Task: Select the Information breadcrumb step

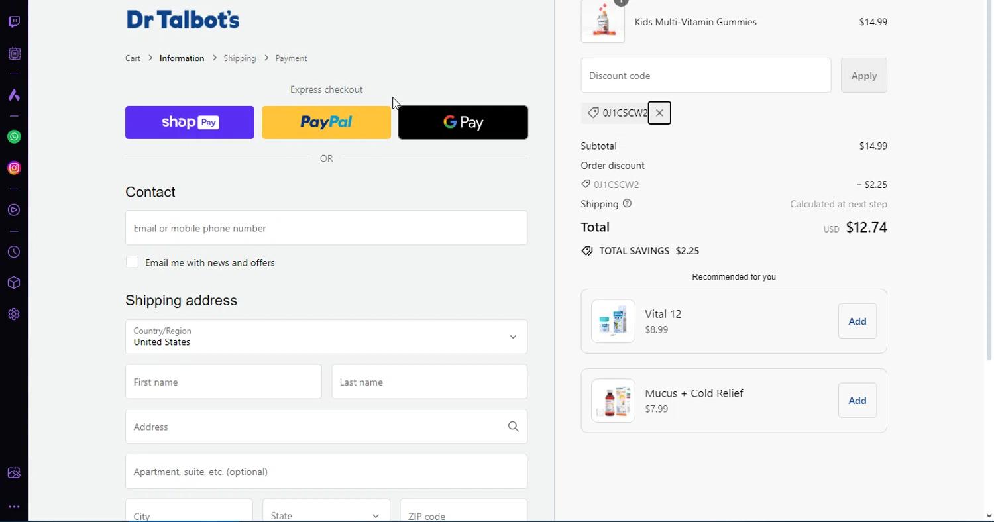Action: pos(182,58)
